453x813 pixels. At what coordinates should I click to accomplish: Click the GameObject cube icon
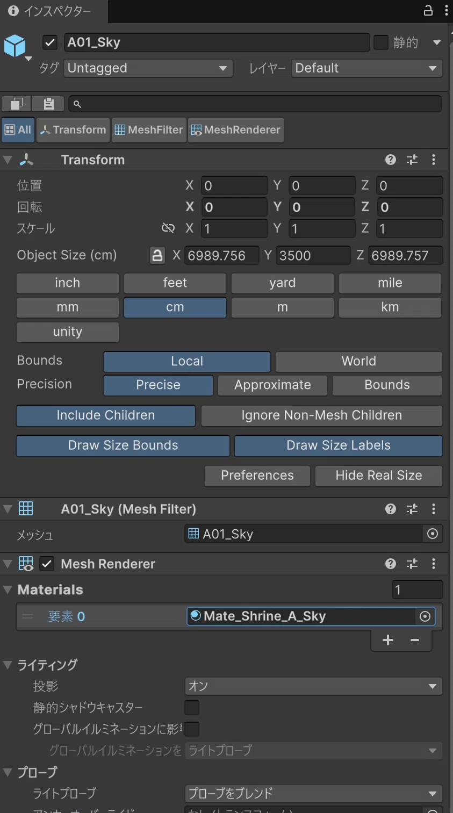(x=15, y=46)
